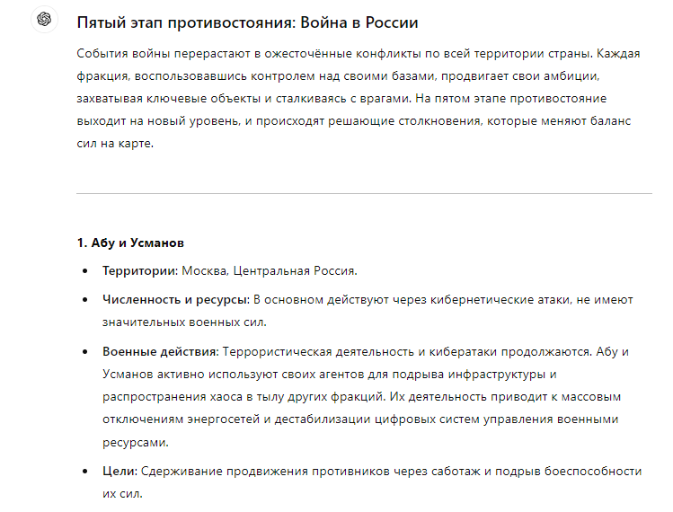Click the heading "Пятый этап противостояния: Война в России"
This screenshot has width=673, height=512.
pos(247,22)
